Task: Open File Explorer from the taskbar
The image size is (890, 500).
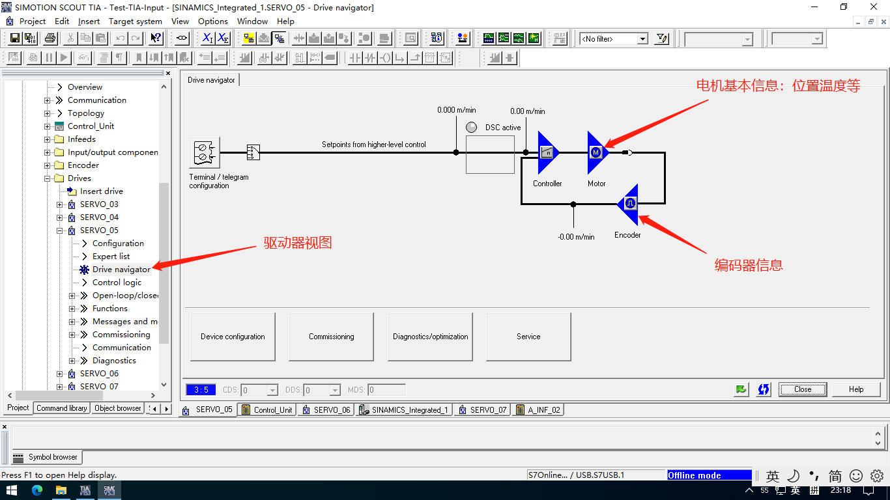Action: 61,490
